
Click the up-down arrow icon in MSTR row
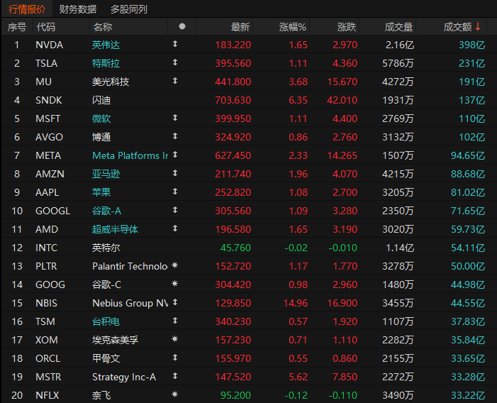pos(175,376)
